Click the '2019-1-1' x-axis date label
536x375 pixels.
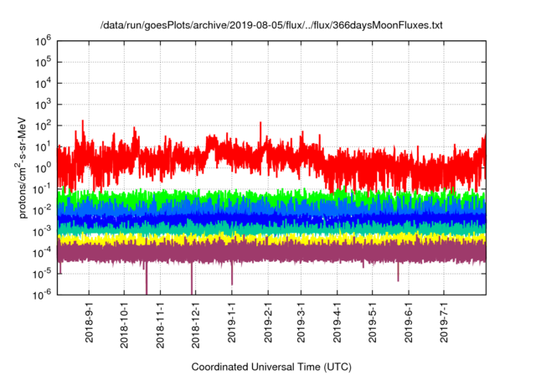point(232,321)
